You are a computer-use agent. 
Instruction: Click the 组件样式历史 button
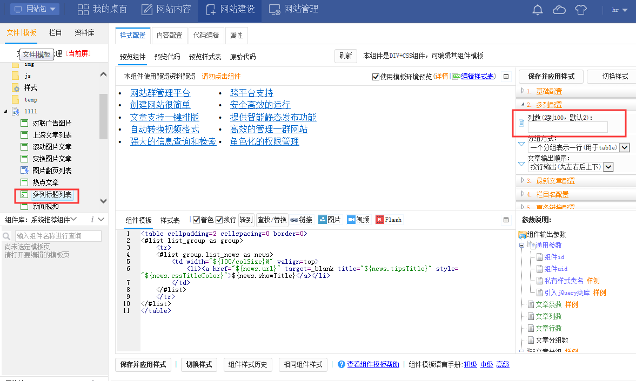click(x=247, y=365)
